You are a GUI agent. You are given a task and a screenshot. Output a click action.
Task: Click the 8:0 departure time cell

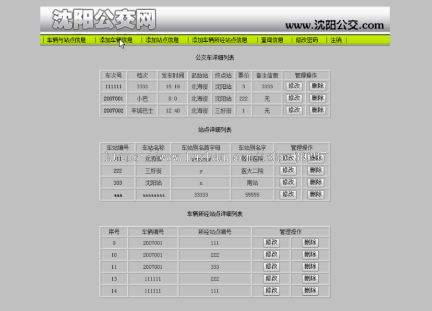click(x=173, y=98)
